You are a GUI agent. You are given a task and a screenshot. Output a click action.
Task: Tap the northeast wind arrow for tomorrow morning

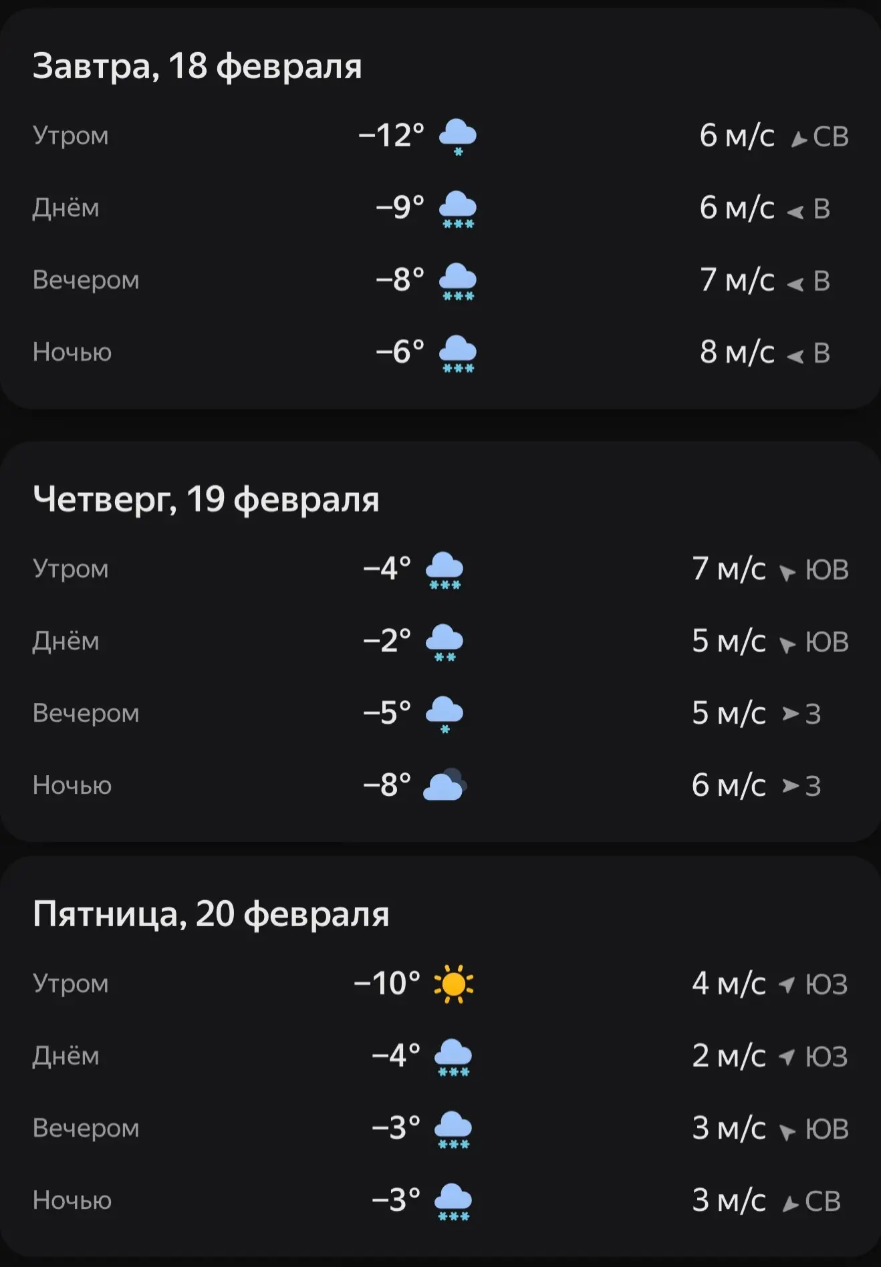point(798,139)
